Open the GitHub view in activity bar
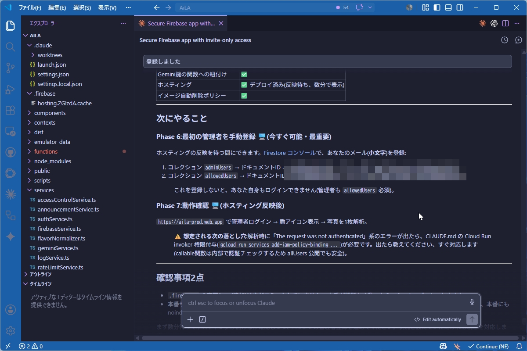527x351 pixels. pyautogui.click(x=11, y=152)
